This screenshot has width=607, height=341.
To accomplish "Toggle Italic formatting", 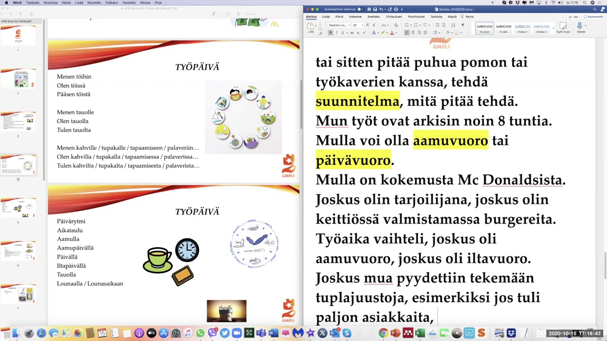I will [x=337, y=33].
